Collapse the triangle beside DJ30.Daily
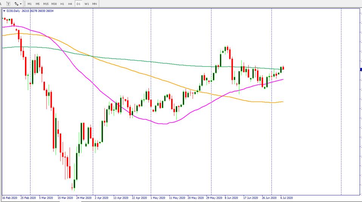 click(4, 11)
